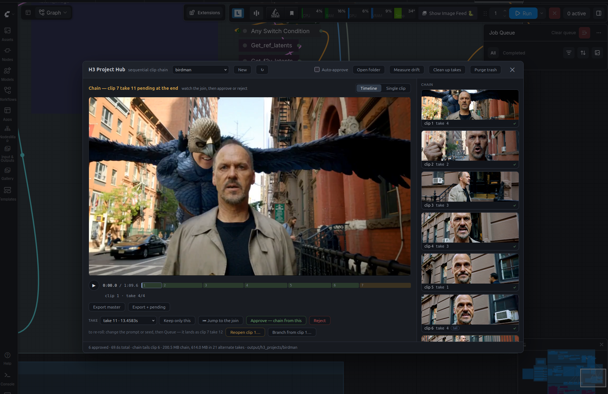Screen dimensions: 608x394
Task: Select the clip 6 take 4 thumbnail
Action: click(470, 313)
